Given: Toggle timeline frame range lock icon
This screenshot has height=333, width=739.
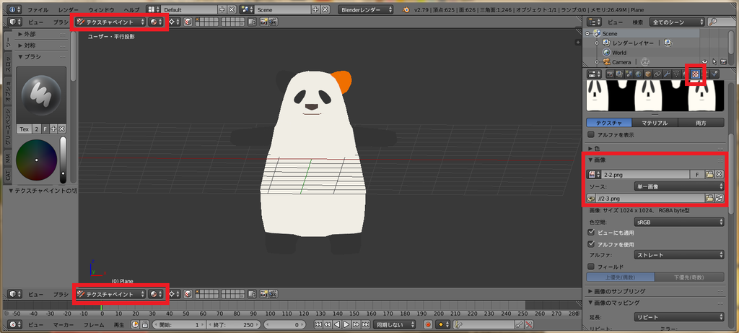Looking at the screenshot, I should click(x=144, y=324).
